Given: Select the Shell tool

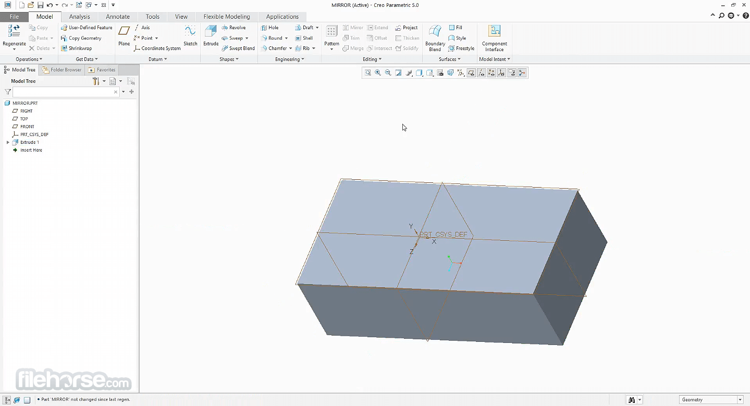Looking at the screenshot, I should pos(304,38).
